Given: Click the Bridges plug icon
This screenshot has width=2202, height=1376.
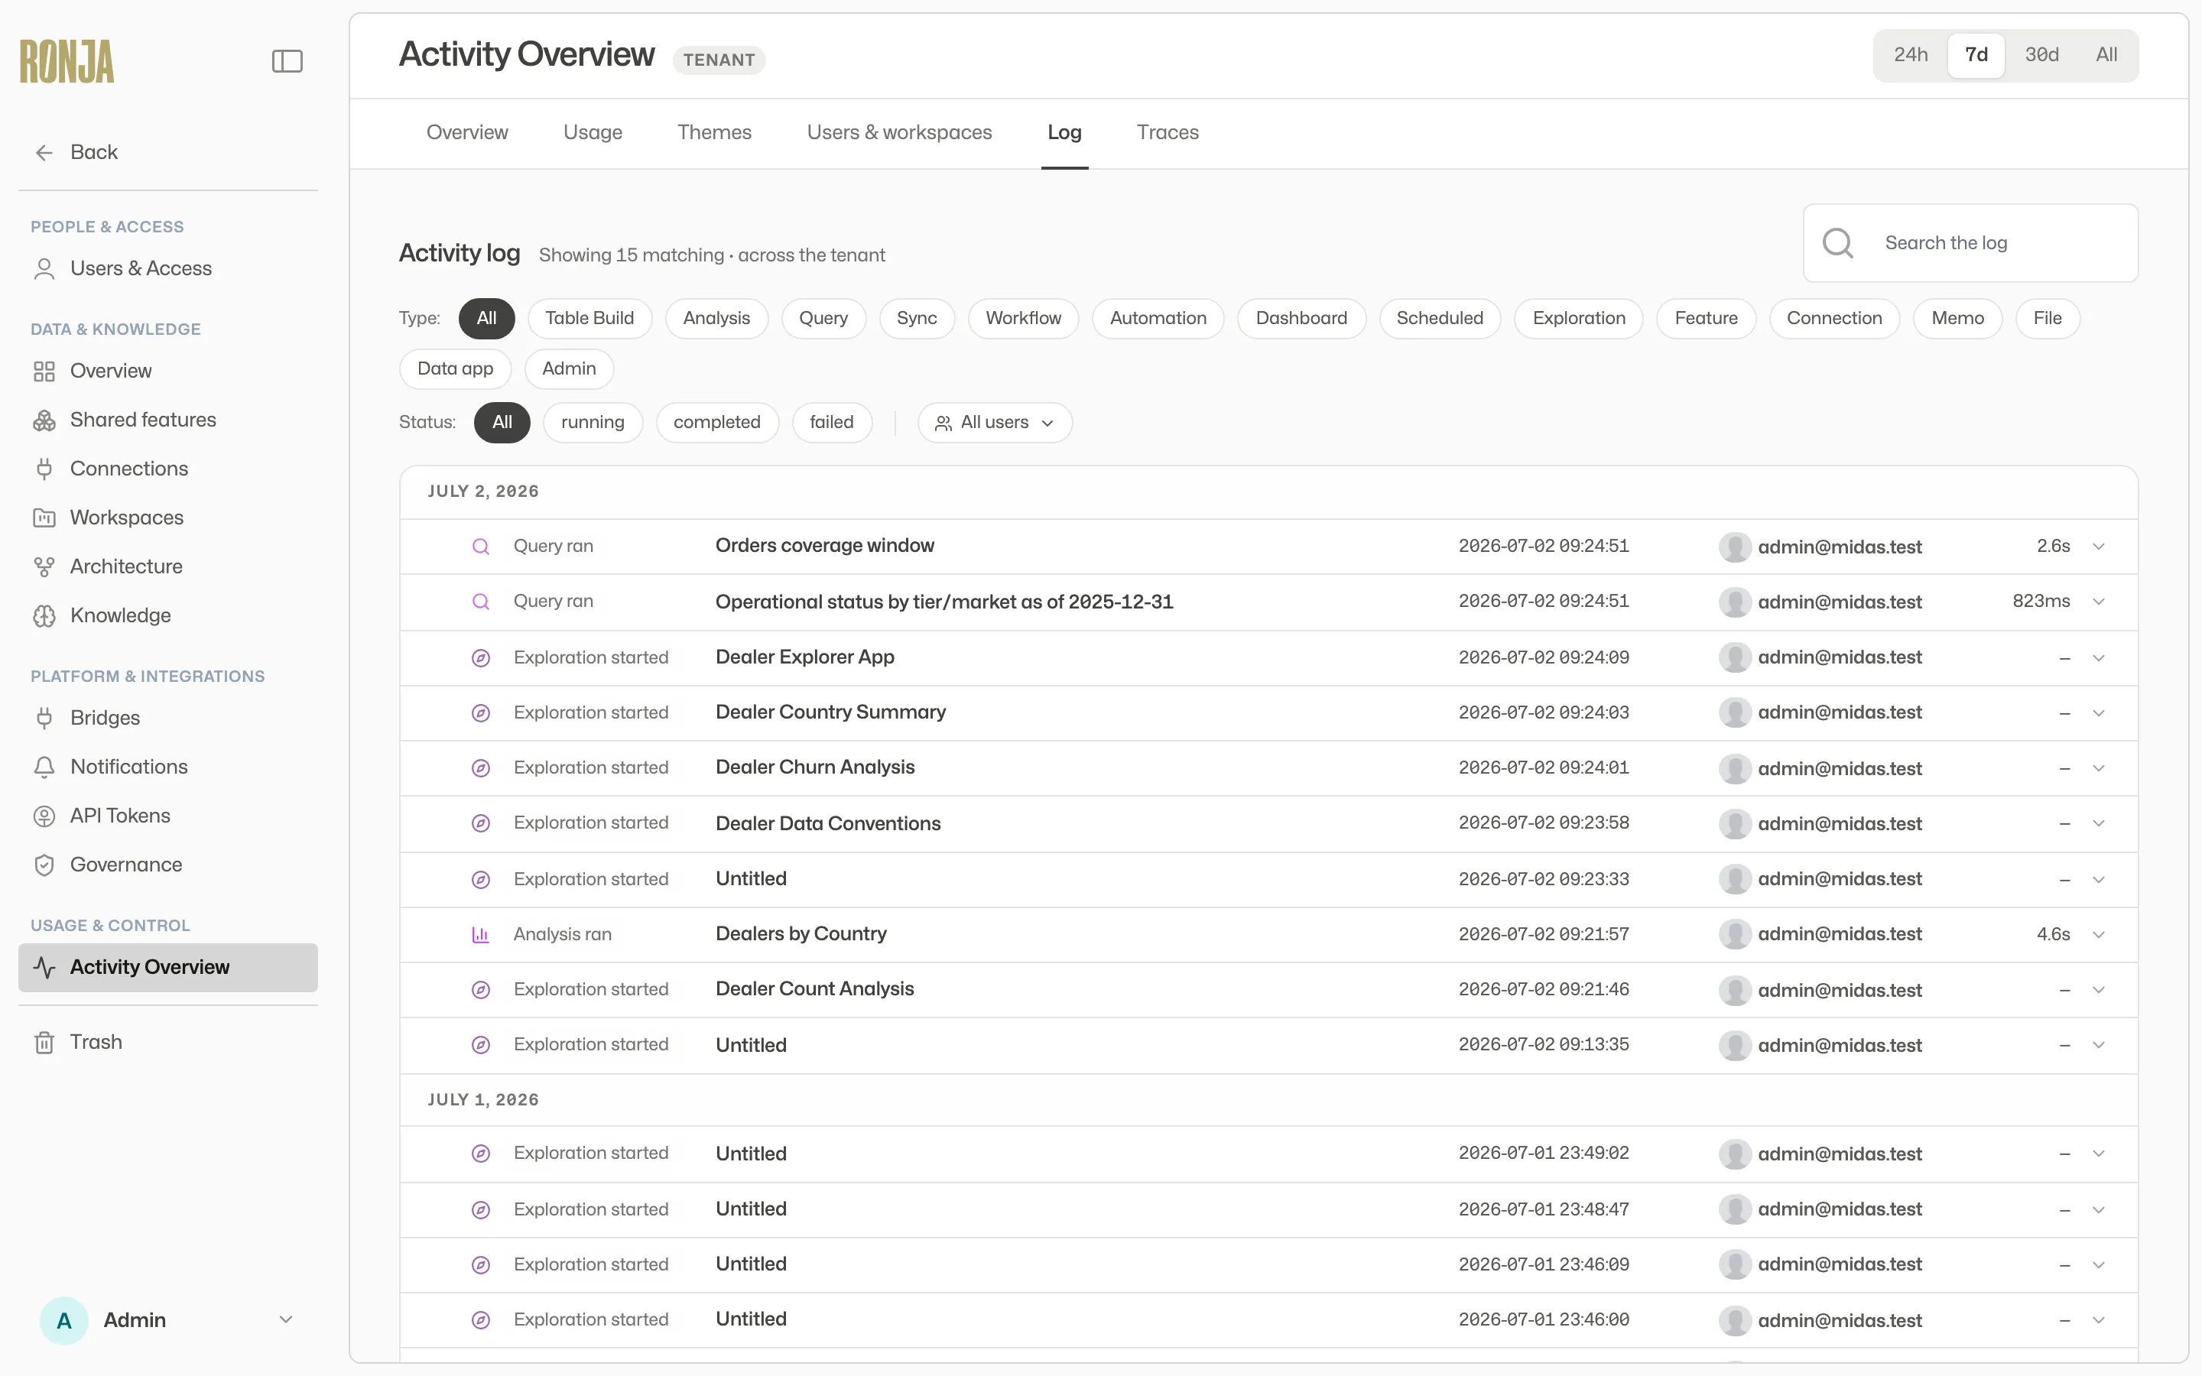Looking at the screenshot, I should point(44,718).
